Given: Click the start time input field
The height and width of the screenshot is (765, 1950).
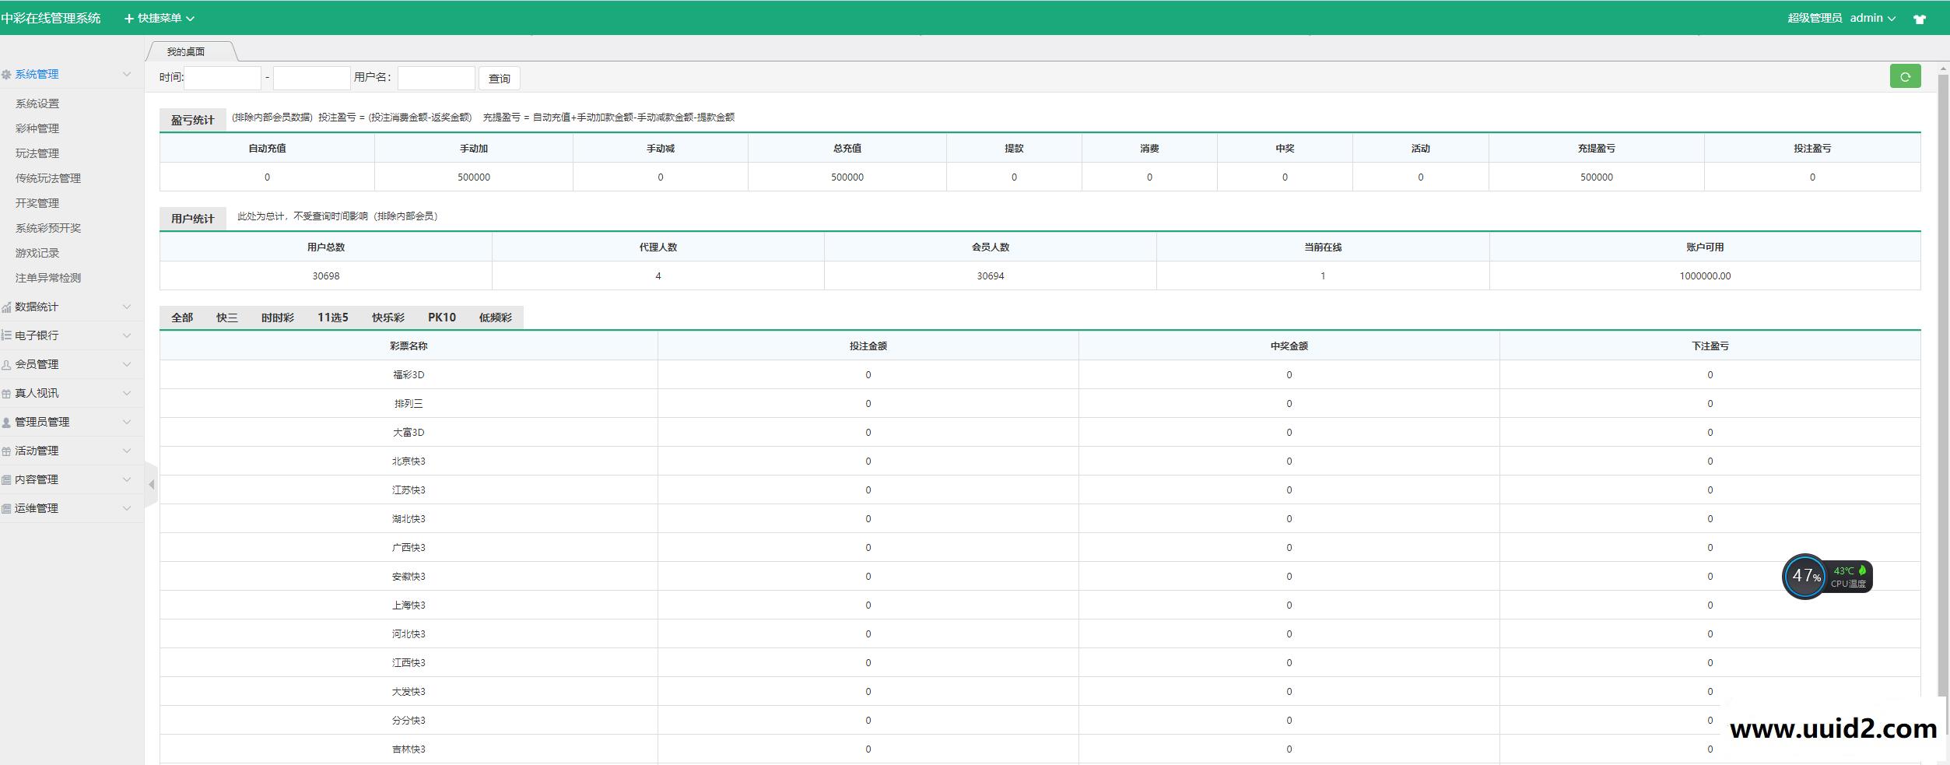Looking at the screenshot, I should click(x=223, y=78).
